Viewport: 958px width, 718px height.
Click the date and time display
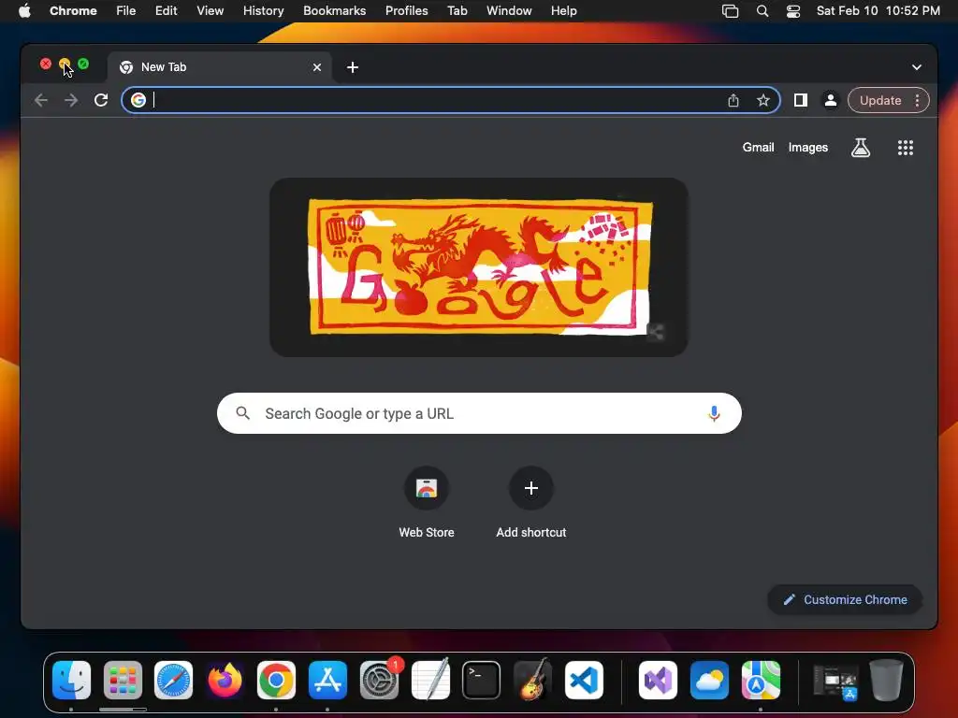(878, 10)
